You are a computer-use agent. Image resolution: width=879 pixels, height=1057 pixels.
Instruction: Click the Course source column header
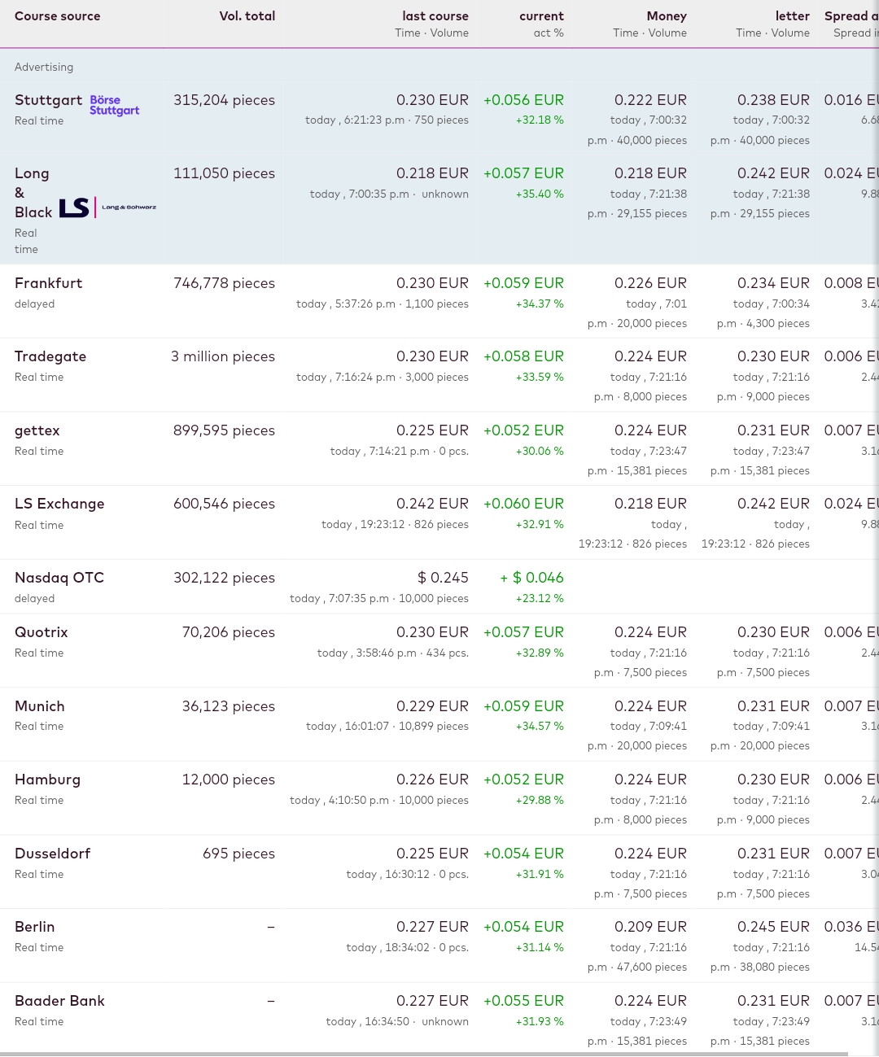(58, 16)
